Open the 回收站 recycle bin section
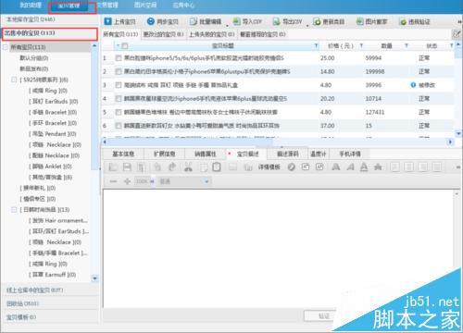 coord(49,303)
